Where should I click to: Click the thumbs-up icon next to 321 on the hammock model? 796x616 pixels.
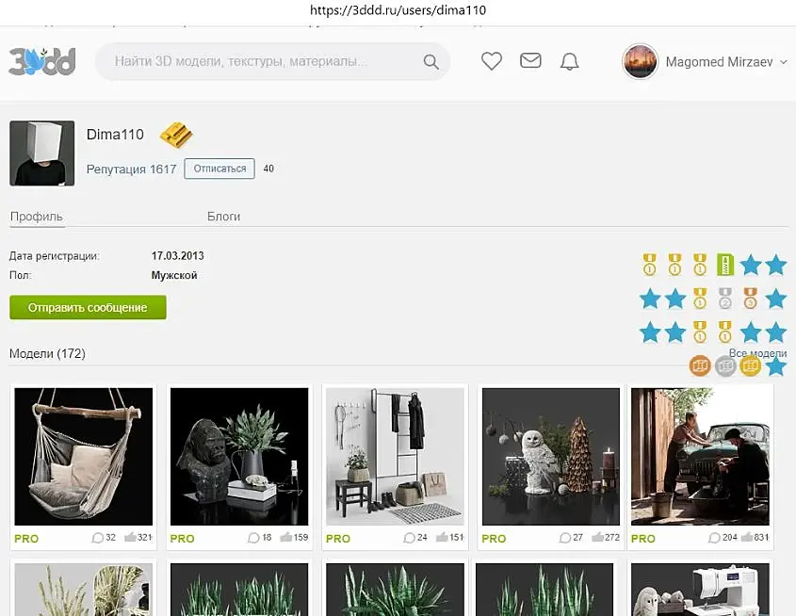tap(130, 537)
